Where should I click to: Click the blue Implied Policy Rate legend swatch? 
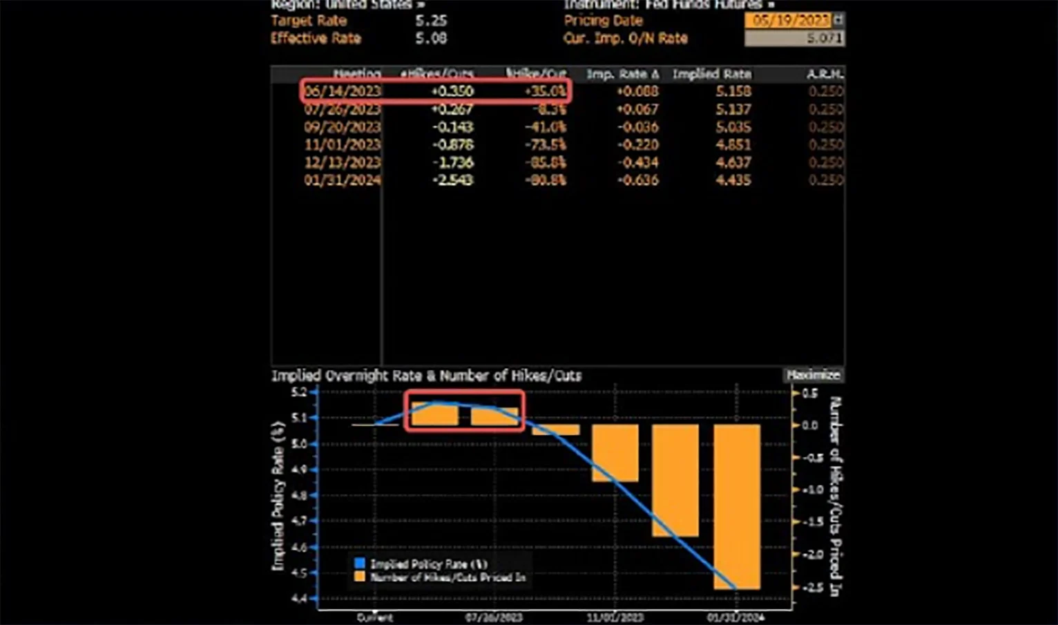pos(359,564)
